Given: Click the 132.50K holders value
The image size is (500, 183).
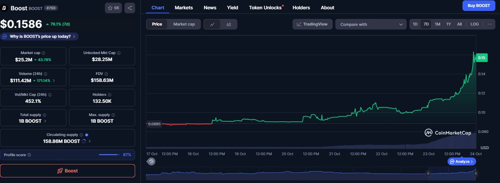Looking at the screenshot, I should coord(102,101).
